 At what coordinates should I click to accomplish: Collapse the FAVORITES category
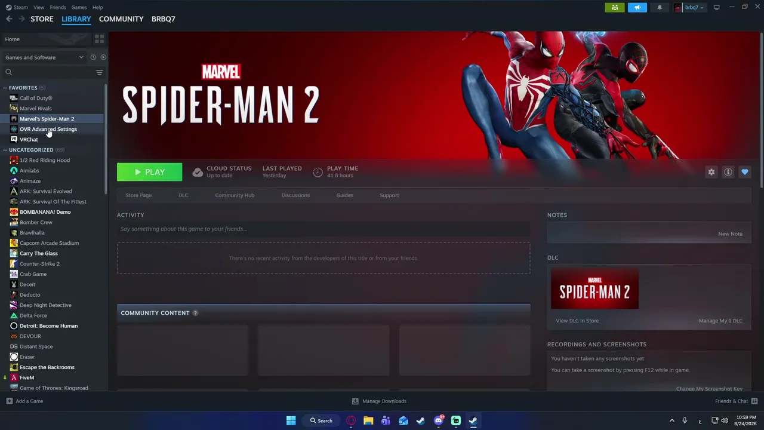(x=5, y=88)
